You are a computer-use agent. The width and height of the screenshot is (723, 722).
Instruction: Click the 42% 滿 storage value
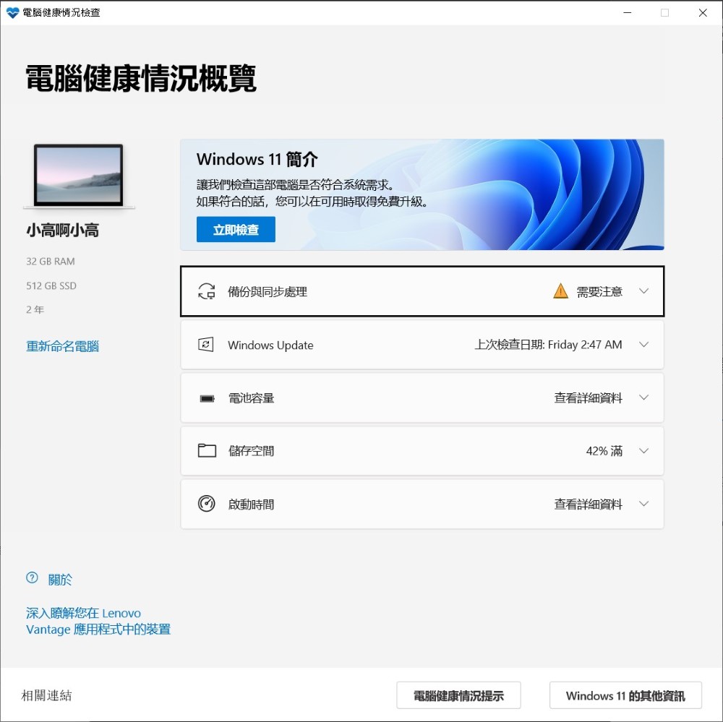point(604,450)
